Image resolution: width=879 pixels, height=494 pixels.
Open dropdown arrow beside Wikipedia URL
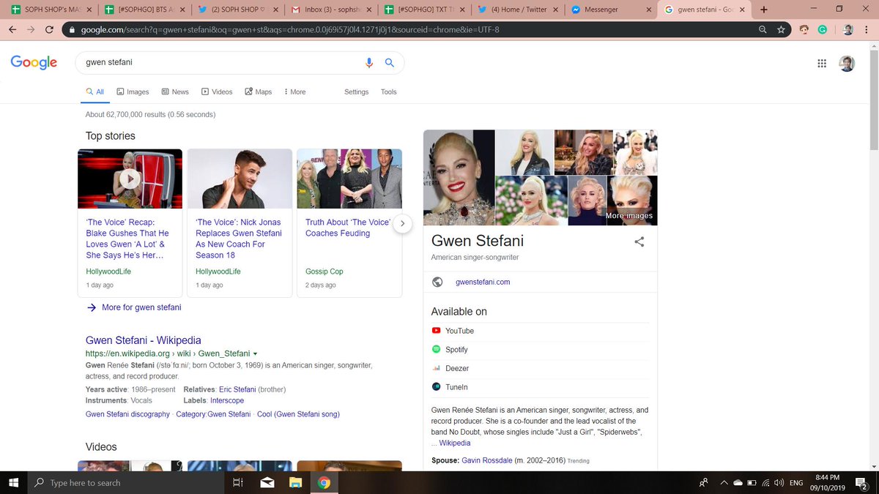255,354
